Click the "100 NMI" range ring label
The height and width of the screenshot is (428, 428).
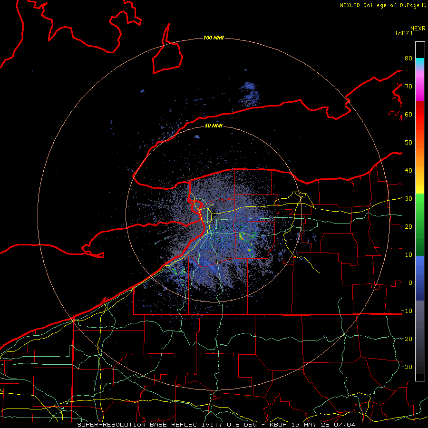(x=214, y=38)
